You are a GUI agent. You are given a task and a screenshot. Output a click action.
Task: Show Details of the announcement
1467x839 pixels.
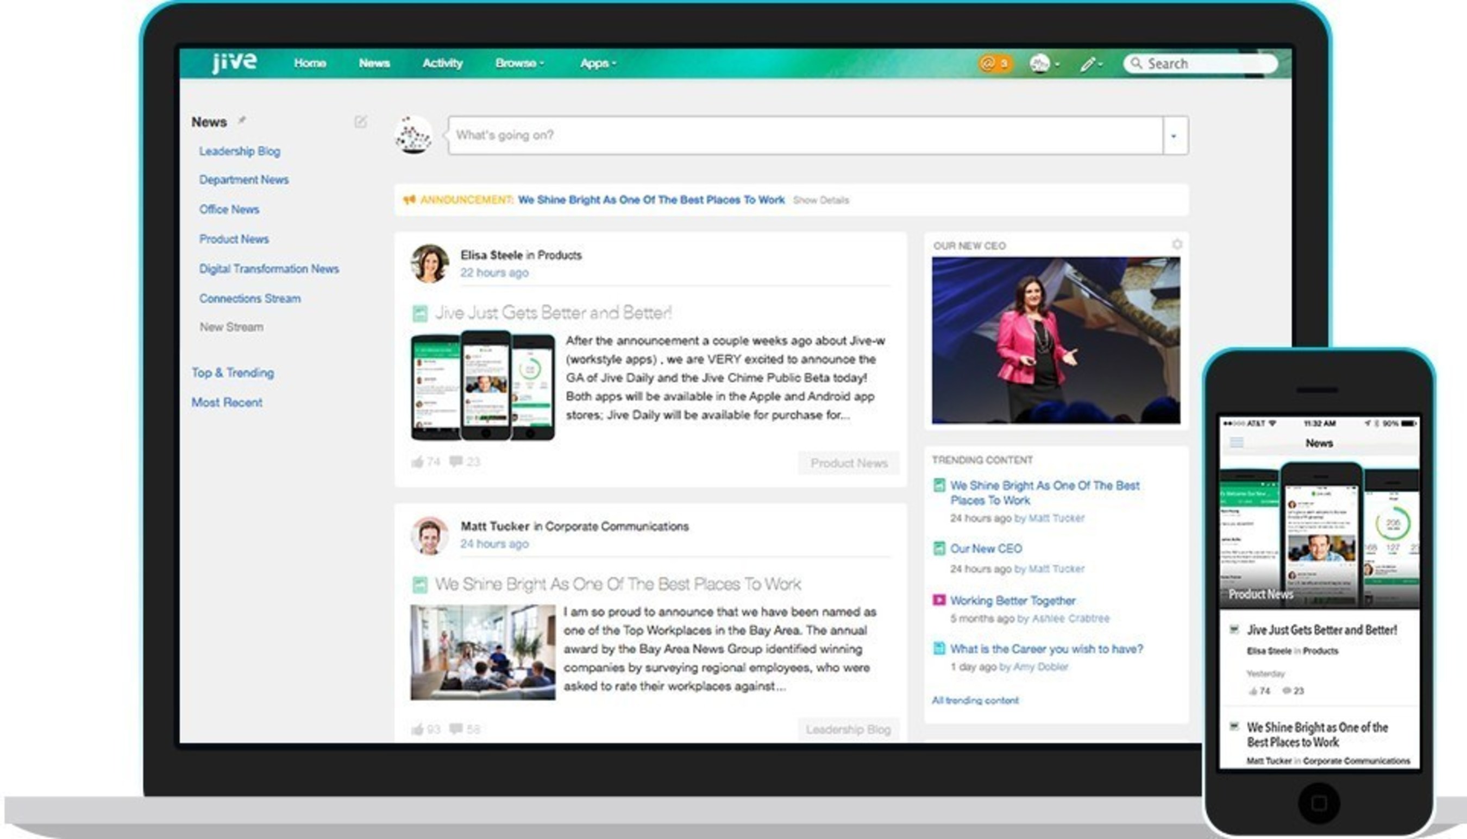click(821, 200)
